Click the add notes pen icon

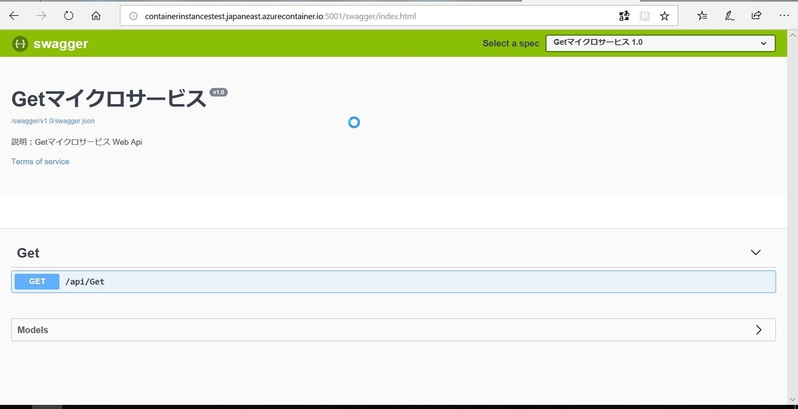click(730, 16)
